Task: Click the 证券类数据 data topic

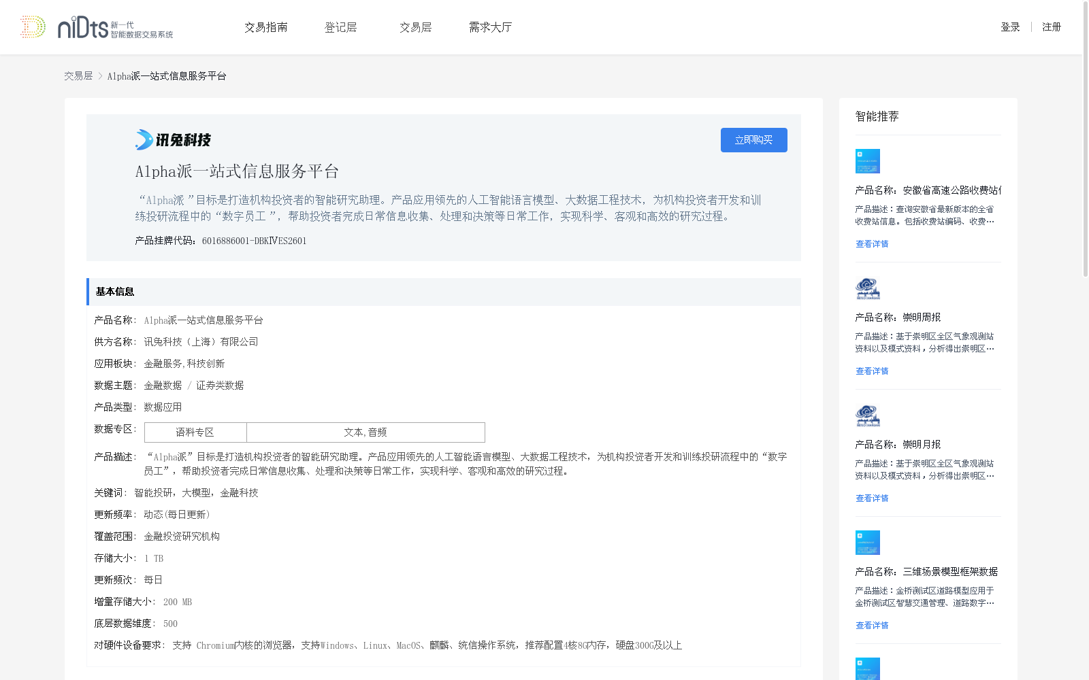Action: tap(220, 386)
